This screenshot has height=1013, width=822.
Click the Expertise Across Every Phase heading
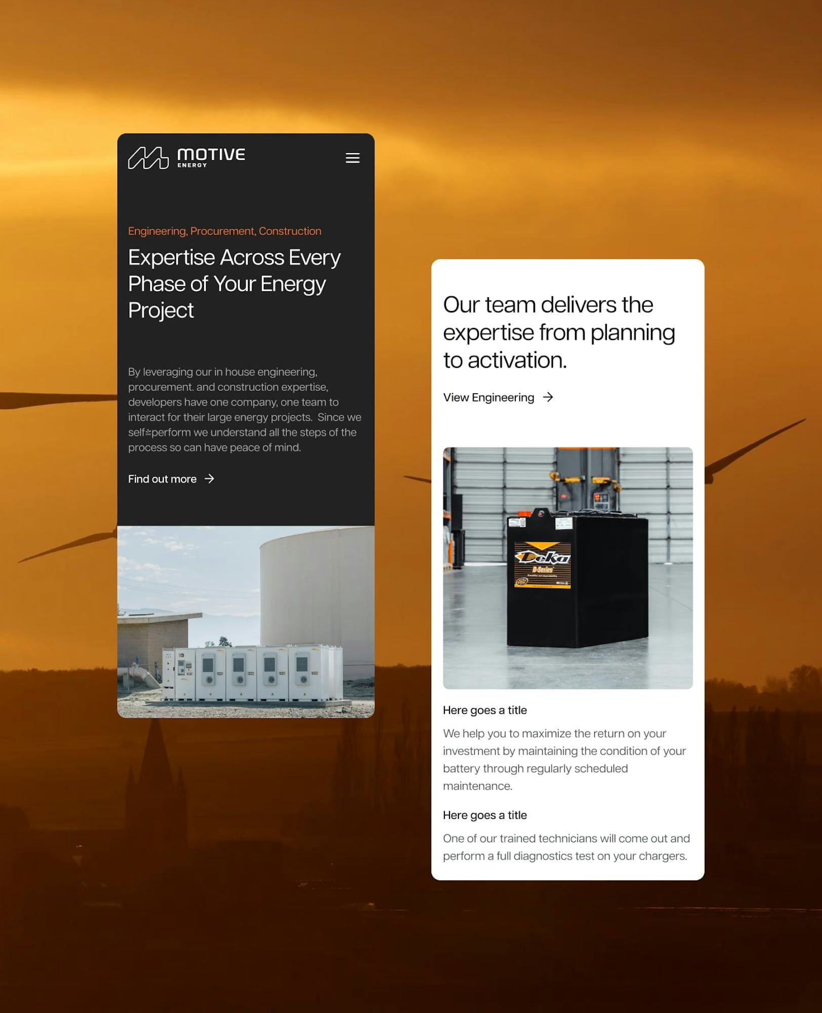click(x=234, y=284)
